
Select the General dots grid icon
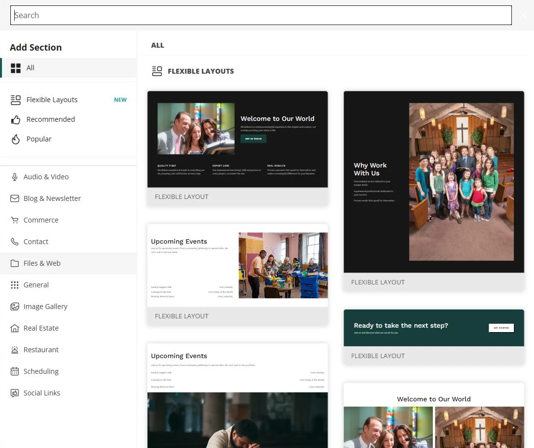pyautogui.click(x=15, y=285)
